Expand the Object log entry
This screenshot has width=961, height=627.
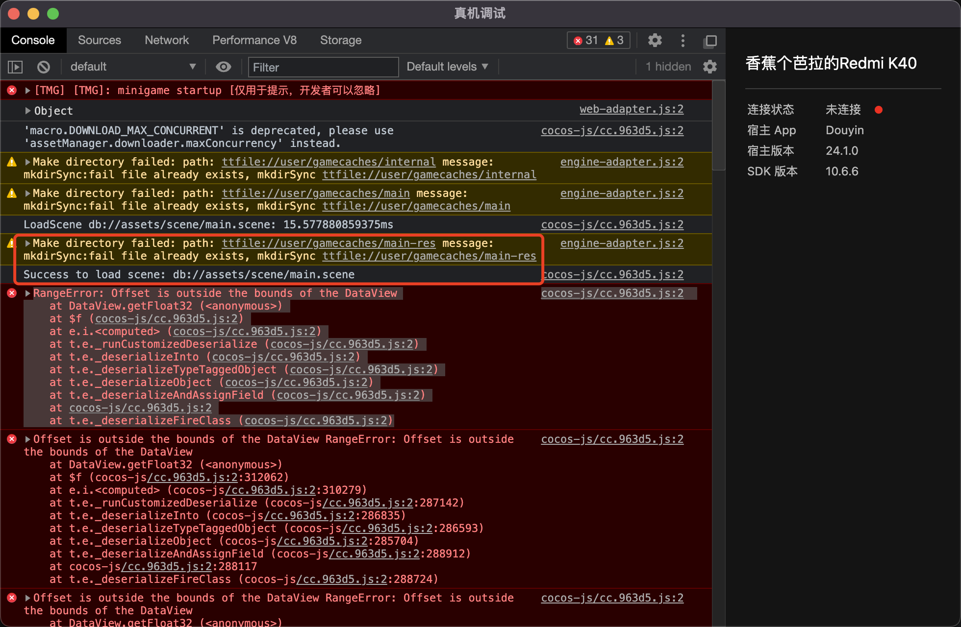pos(28,111)
